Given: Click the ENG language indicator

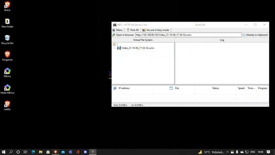Looking at the screenshot, I should [x=253, y=152].
